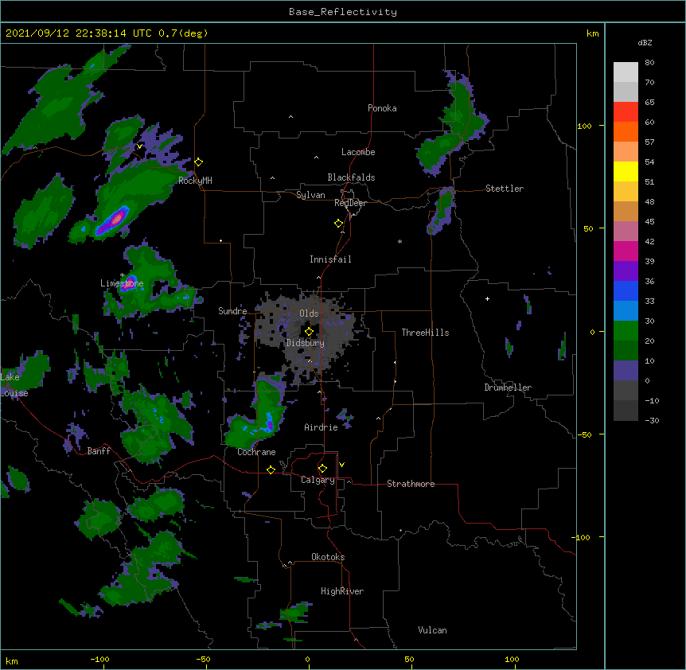The image size is (686, 670).
Task: Click the Ponoka city label
Action: pos(382,108)
